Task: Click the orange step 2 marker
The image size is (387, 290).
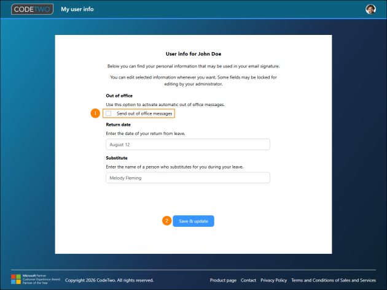Action: tap(167, 221)
